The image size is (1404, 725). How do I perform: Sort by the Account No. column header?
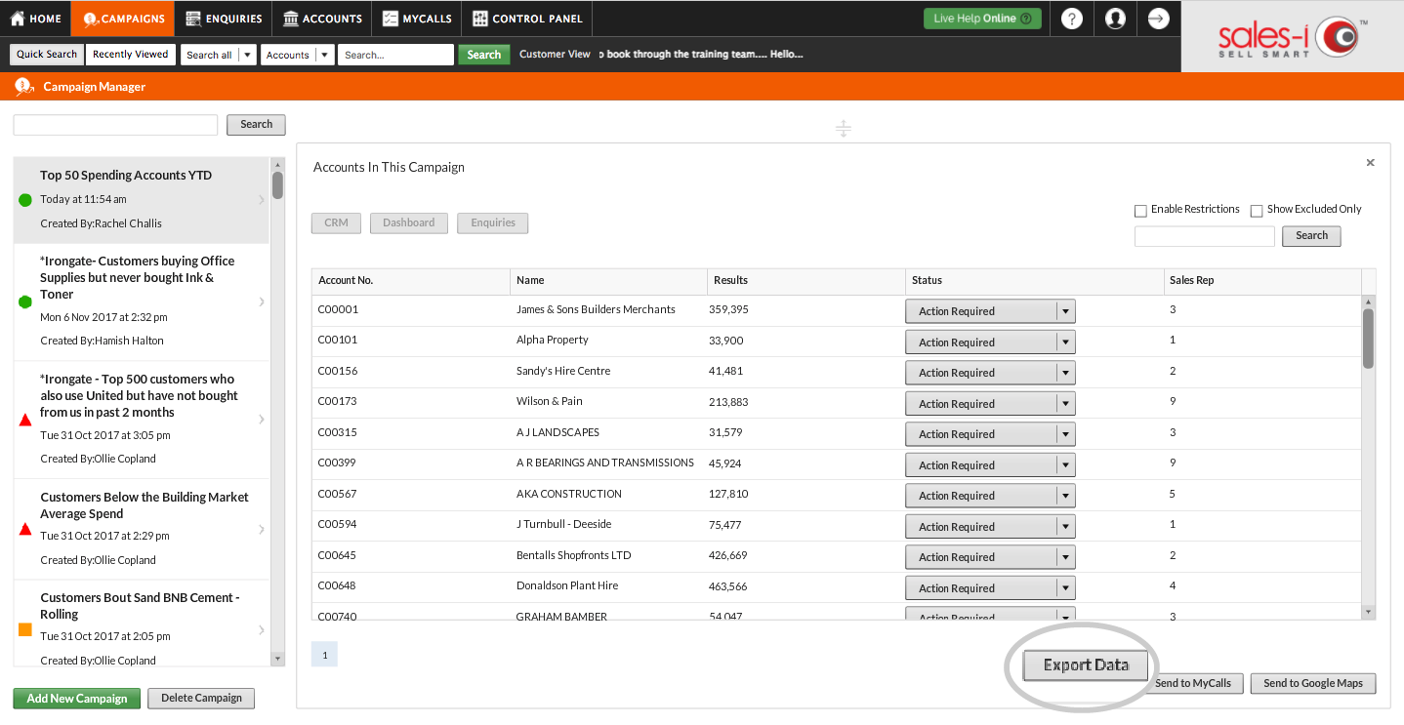click(x=411, y=281)
